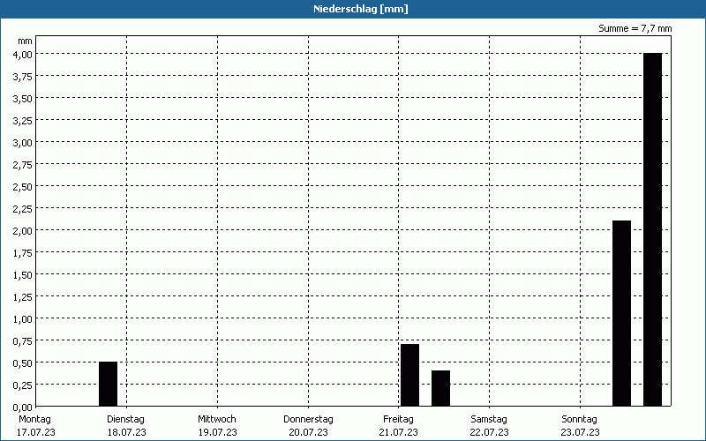The height and width of the screenshot is (441, 706).
Task: Click the 3,00 y-axis value
Action: (23, 143)
